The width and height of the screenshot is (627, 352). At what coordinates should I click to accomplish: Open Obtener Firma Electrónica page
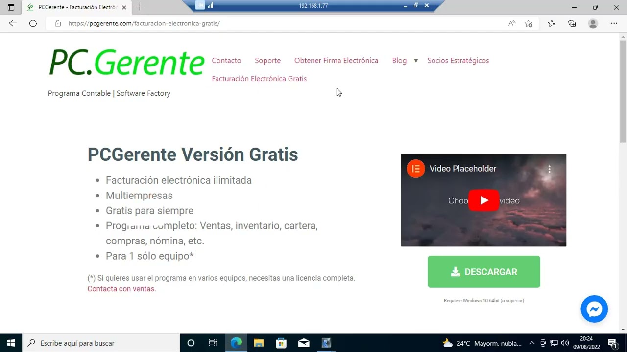336,60
